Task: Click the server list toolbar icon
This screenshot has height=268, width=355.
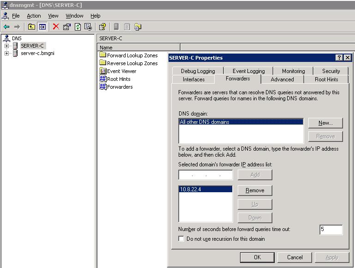Action: [x=127, y=27]
